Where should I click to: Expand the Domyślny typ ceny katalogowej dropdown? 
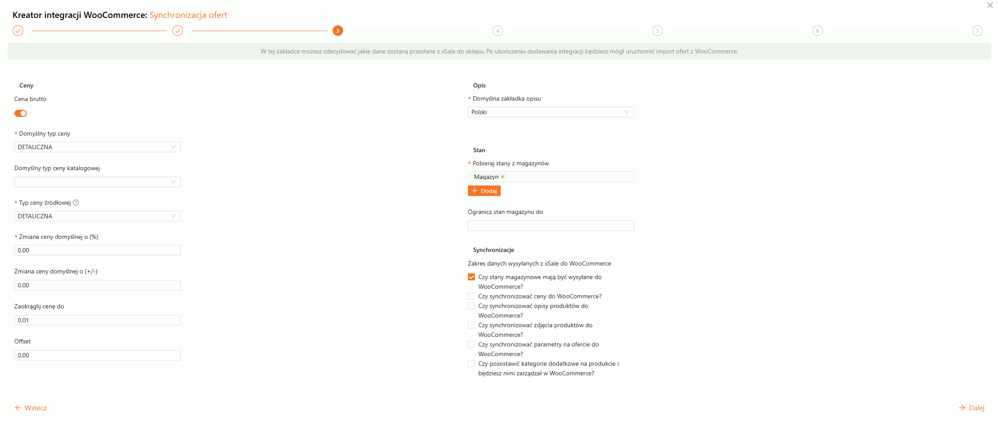[97, 182]
